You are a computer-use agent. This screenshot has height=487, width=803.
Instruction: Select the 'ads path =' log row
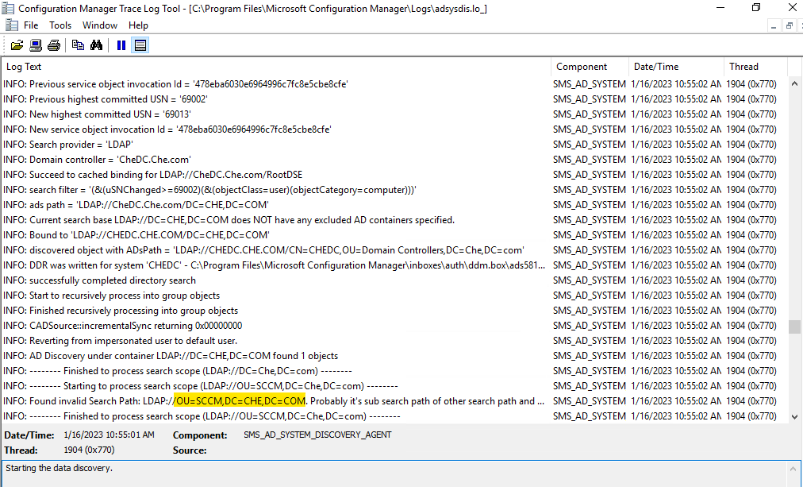(x=394, y=205)
